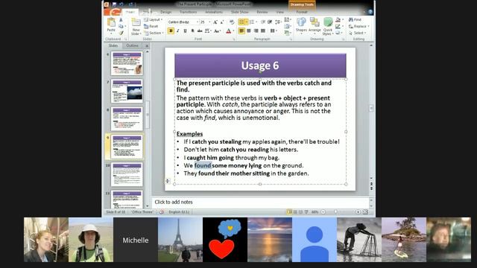Open the Columns dropdown

(274, 31)
